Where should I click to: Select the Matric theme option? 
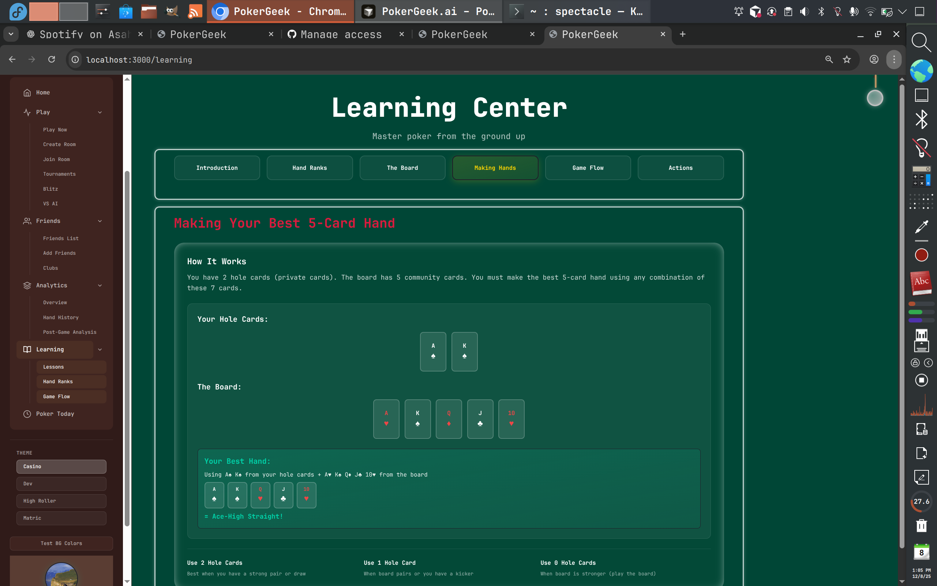[61, 518]
